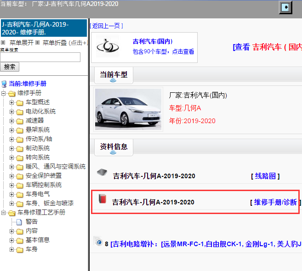Select the 安全保护装置 tree item

(x=44, y=176)
